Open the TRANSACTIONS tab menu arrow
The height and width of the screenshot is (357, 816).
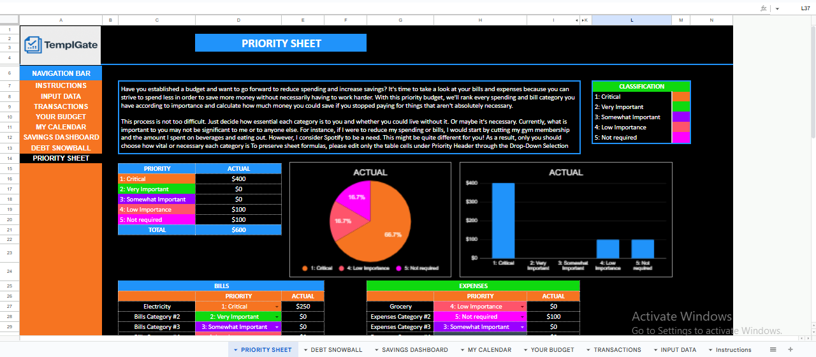coord(588,349)
